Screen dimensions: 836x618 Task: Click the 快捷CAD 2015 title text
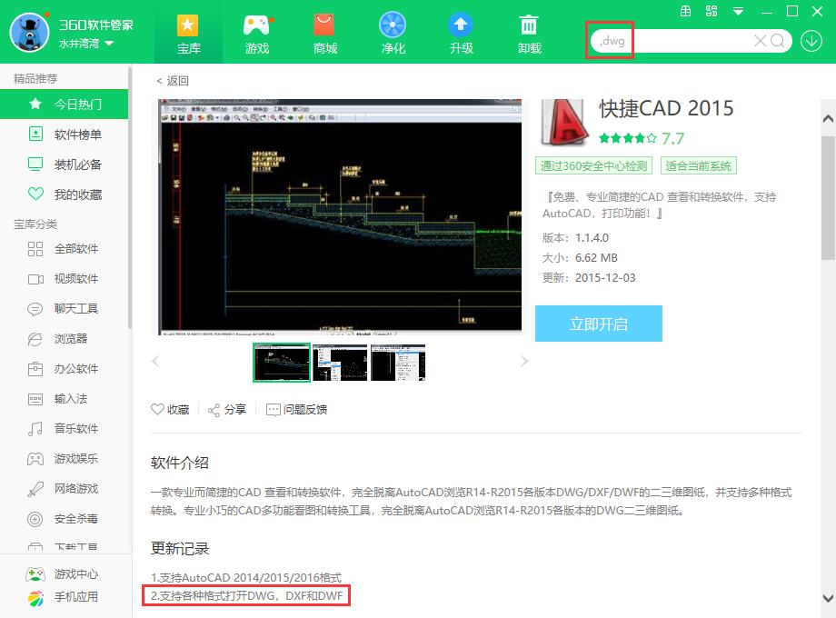click(x=666, y=108)
